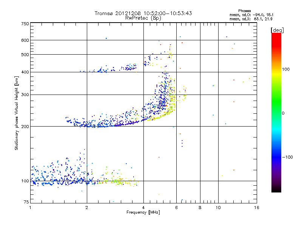Click the 'RwPretec (8p)' subtitle

(x=143, y=18)
